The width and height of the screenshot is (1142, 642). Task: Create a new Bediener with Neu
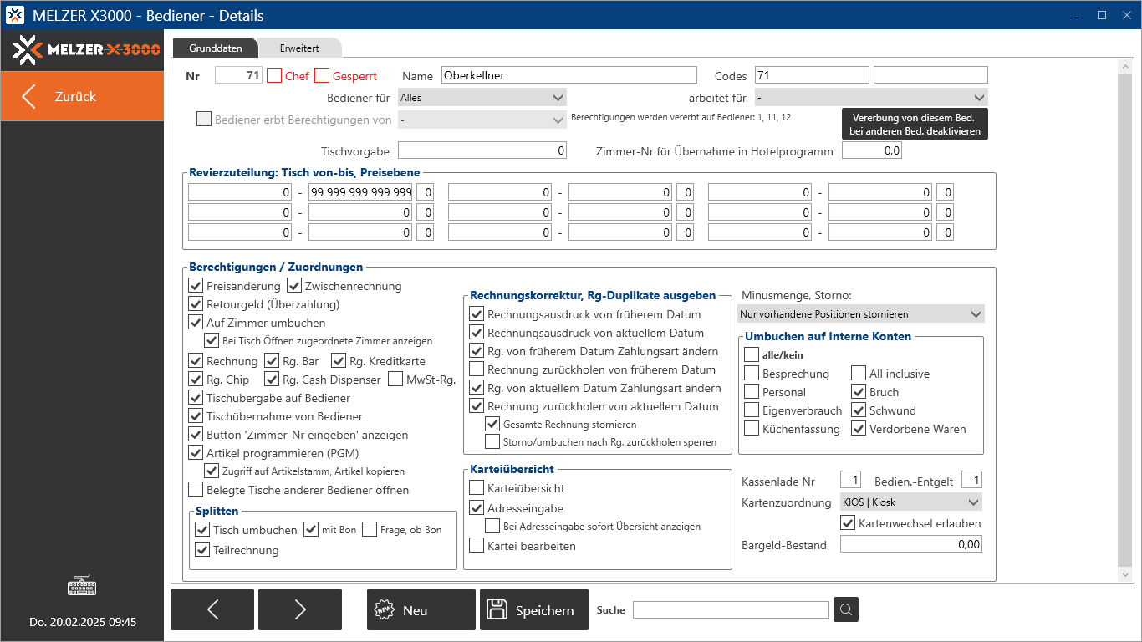pyautogui.click(x=421, y=609)
